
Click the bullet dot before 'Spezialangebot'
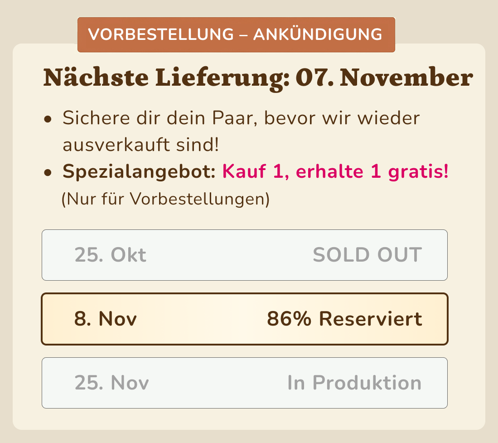pyautogui.click(x=48, y=174)
